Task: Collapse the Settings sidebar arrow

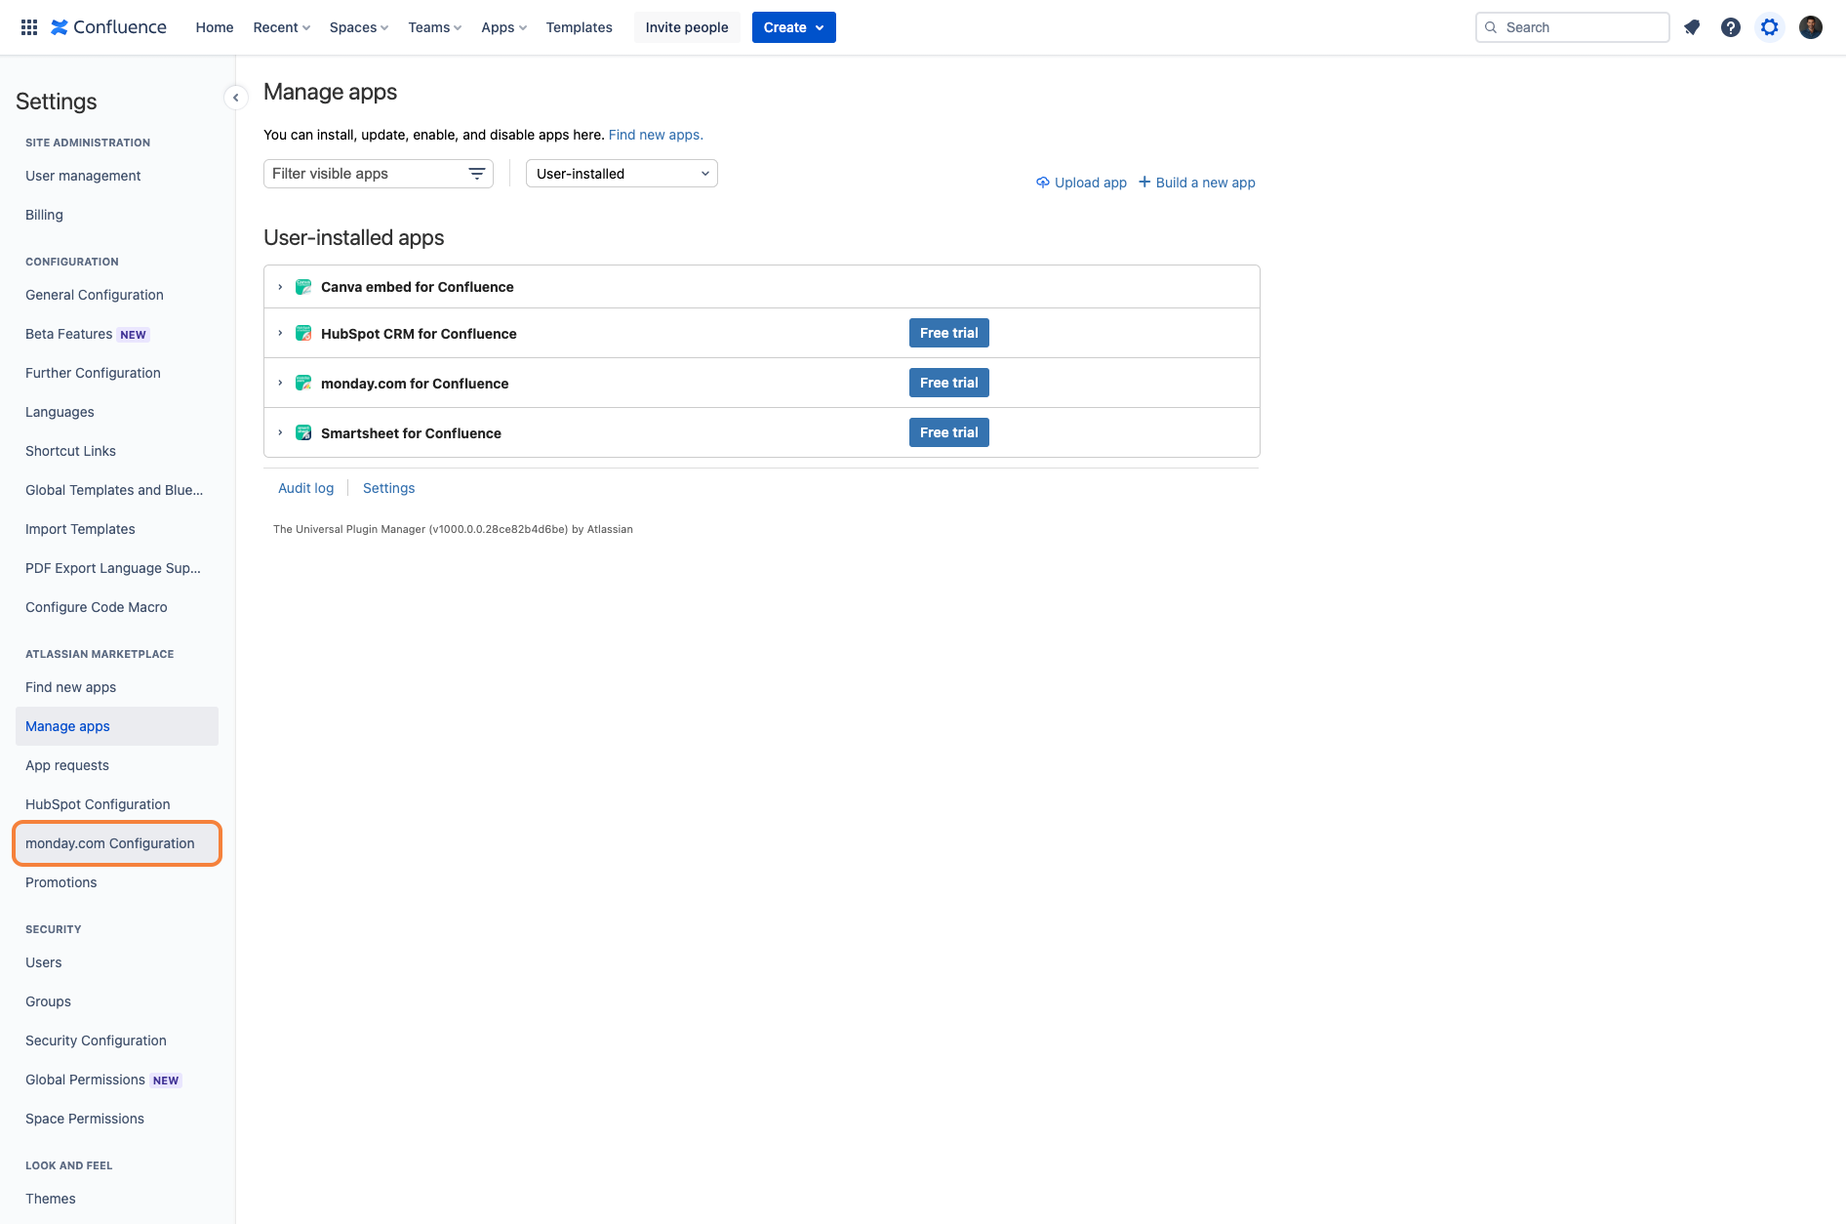Action: pyautogui.click(x=235, y=98)
